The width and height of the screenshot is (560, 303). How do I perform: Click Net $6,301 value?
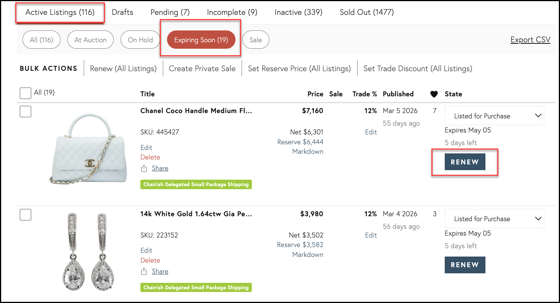[307, 132]
